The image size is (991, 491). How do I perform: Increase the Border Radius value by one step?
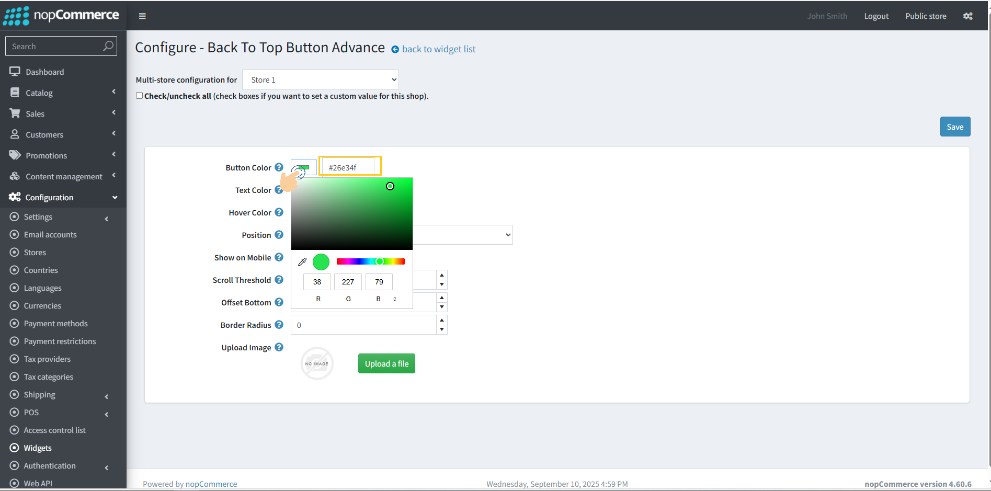coord(442,320)
